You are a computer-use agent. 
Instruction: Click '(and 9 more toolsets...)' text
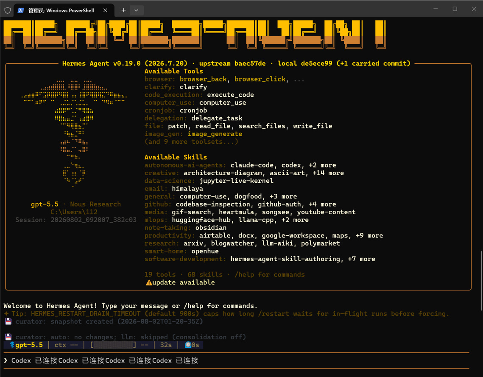pyautogui.click(x=191, y=142)
